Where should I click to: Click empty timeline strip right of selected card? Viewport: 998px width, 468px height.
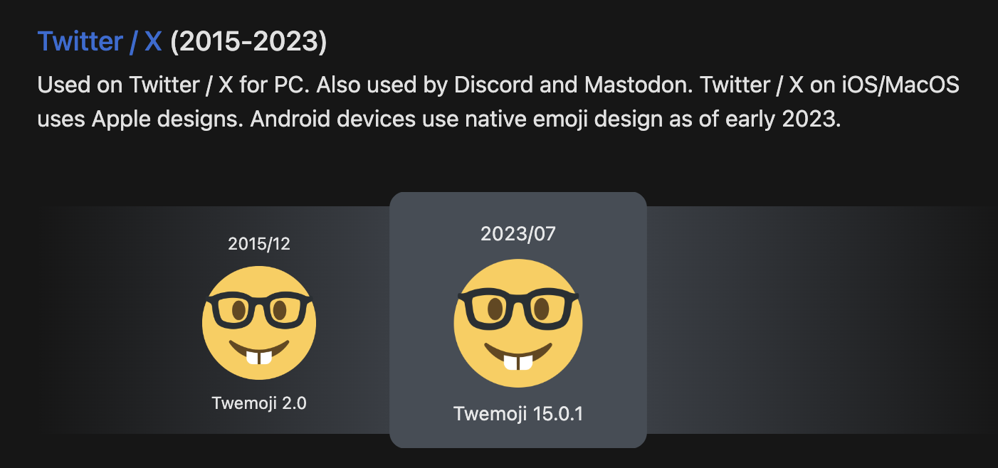pyautogui.click(x=819, y=320)
